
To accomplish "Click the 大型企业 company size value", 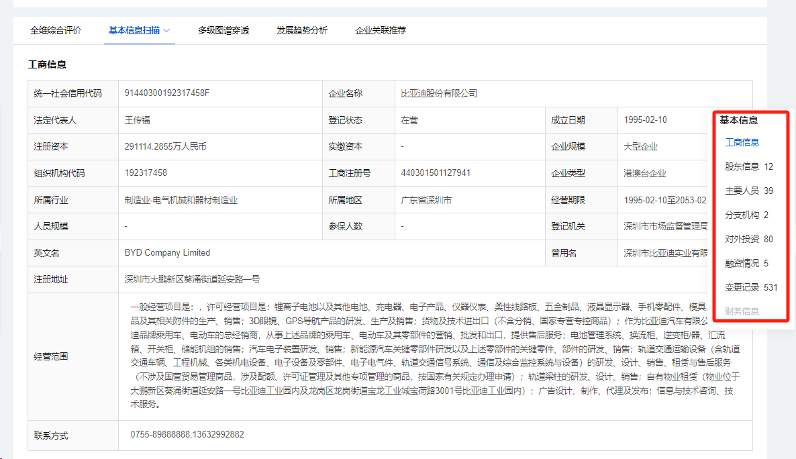I will tap(640, 146).
